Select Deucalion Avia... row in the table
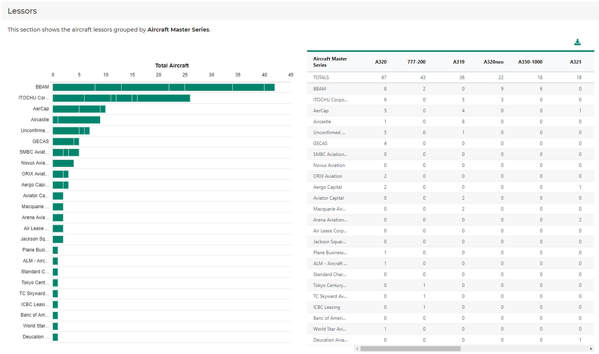The height and width of the screenshot is (354, 599). [451, 340]
